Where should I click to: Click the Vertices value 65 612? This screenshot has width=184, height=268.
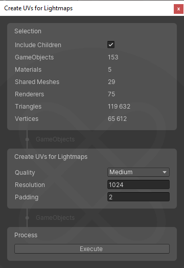118,119
